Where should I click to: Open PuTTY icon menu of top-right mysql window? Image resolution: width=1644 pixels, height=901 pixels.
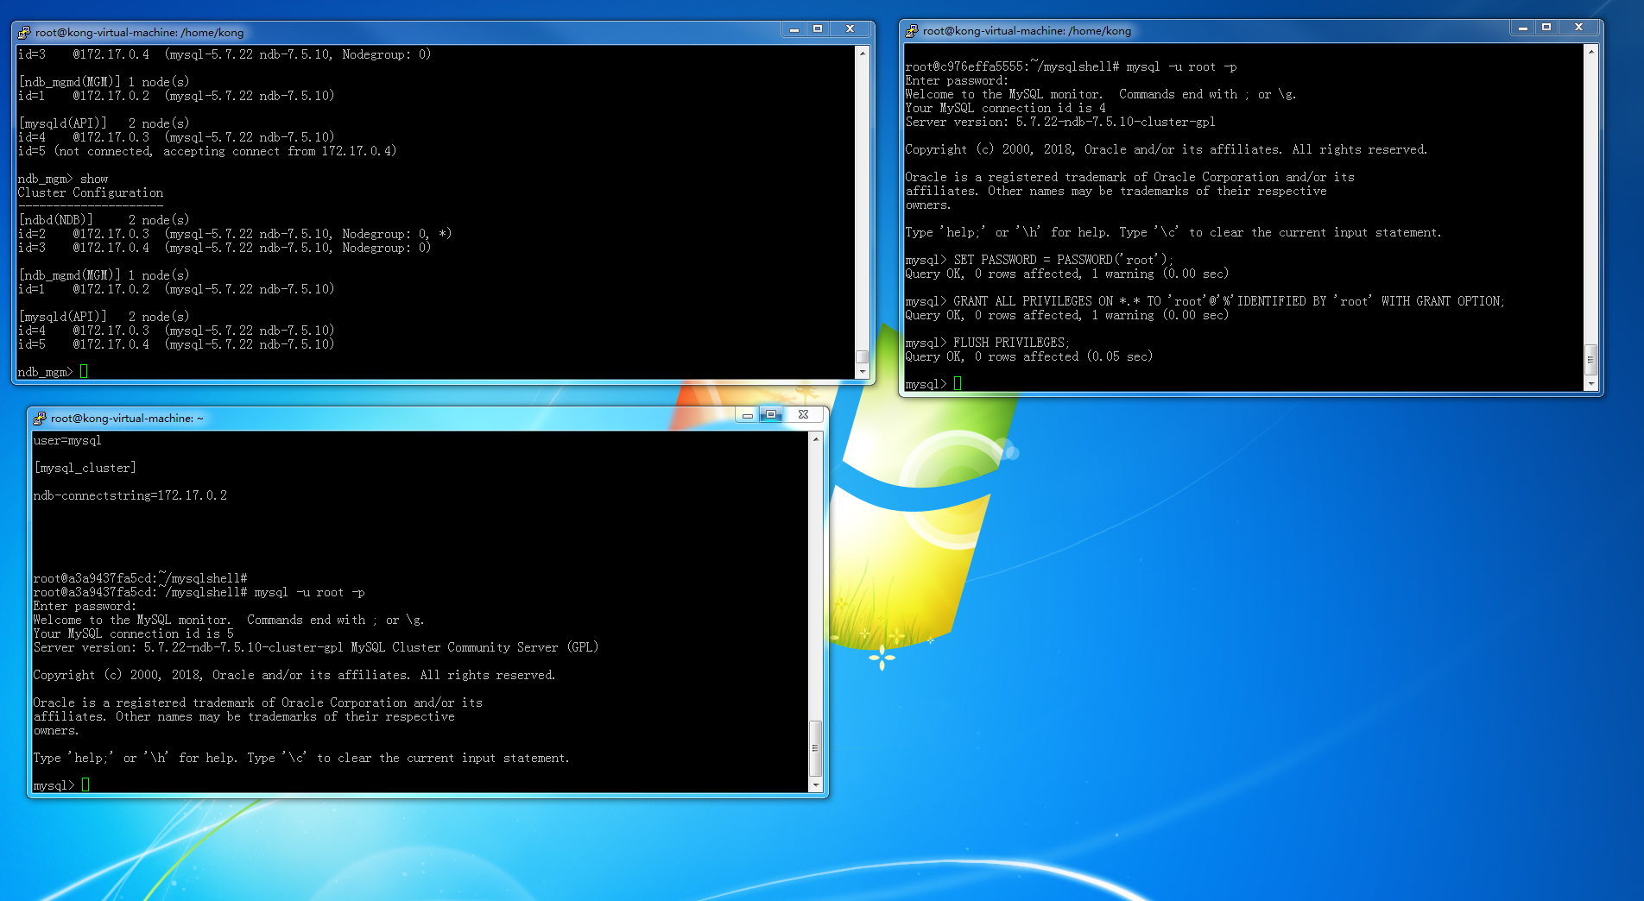click(912, 30)
